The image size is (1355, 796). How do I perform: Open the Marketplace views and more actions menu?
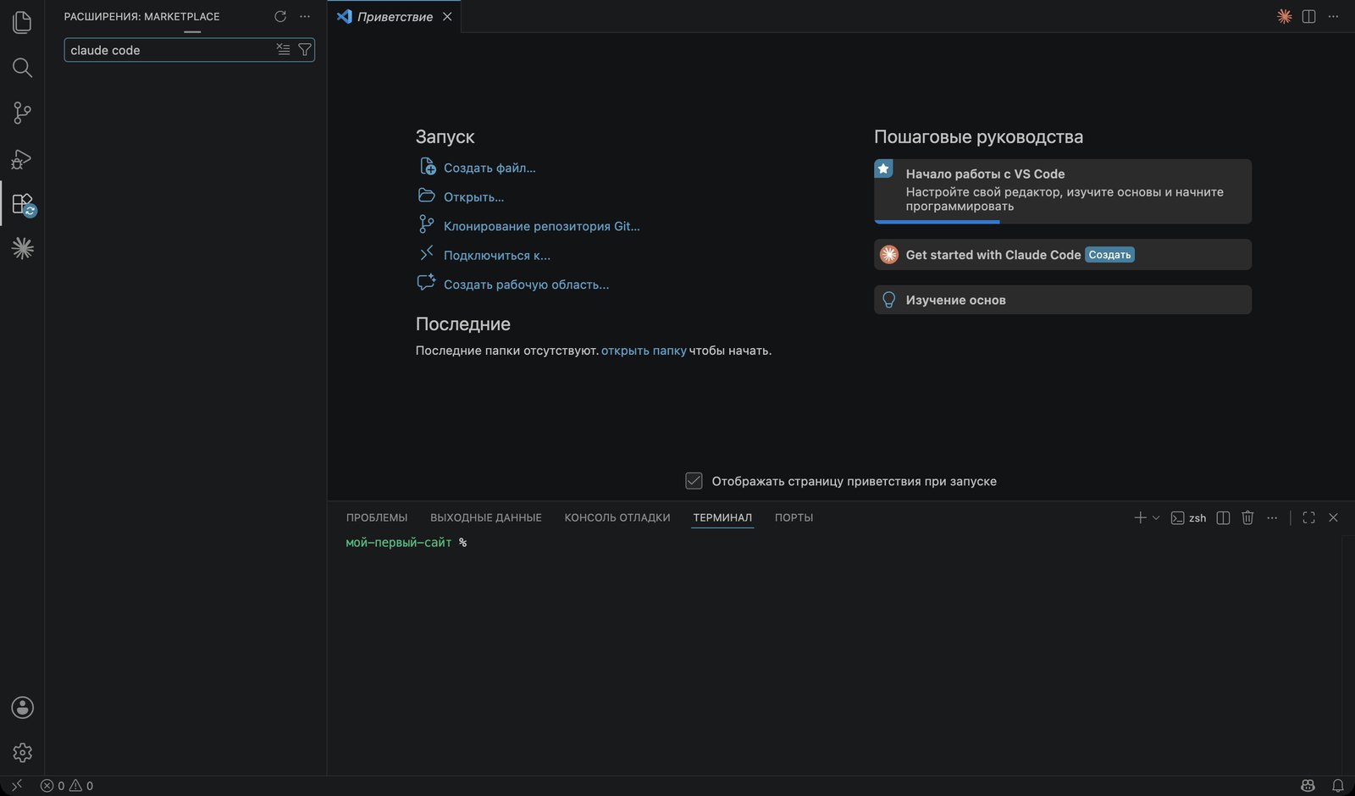(305, 16)
